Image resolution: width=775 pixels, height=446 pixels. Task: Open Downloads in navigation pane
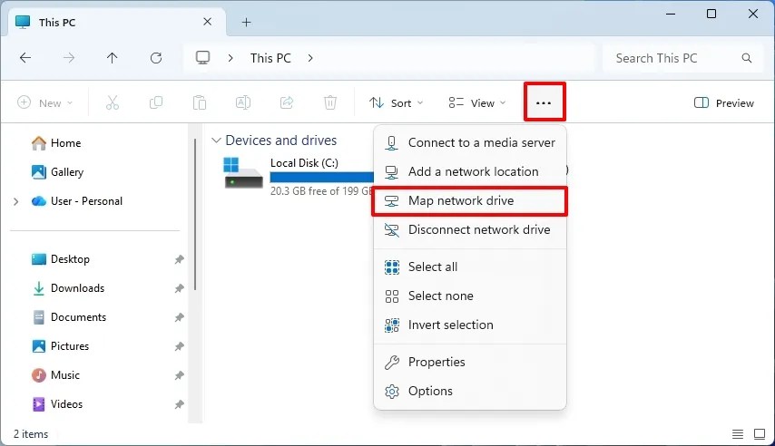(x=78, y=288)
